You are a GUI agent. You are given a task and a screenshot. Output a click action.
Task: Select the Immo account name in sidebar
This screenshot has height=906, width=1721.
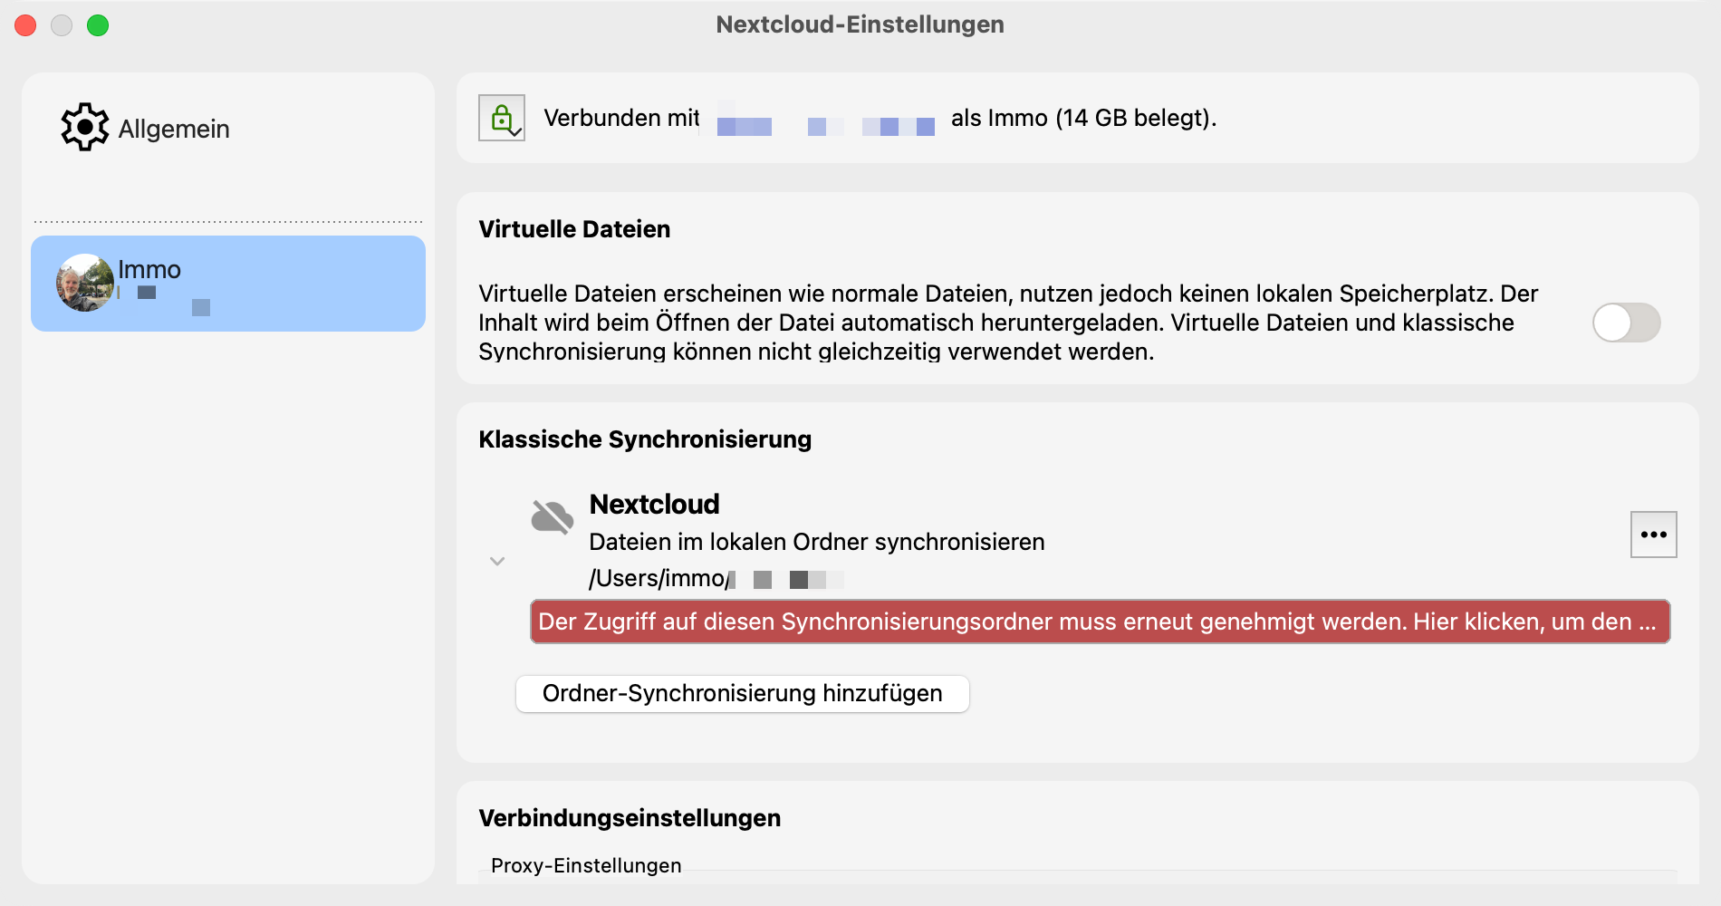tap(149, 269)
